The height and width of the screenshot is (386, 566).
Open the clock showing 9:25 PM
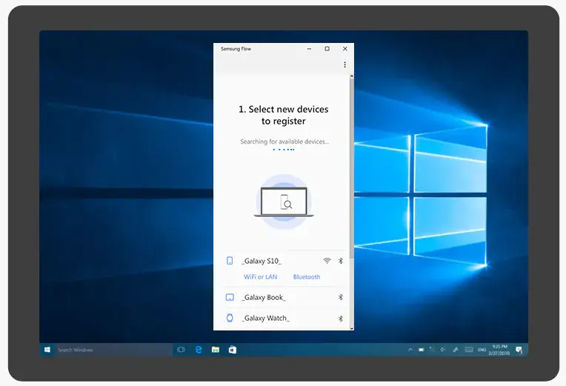pos(499,350)
